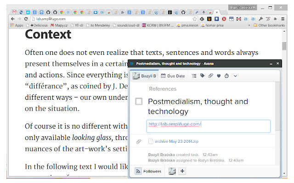Viewport: 294px width, 183px height.
Task: Toggle the Followers button
Action: click(148, 171)
